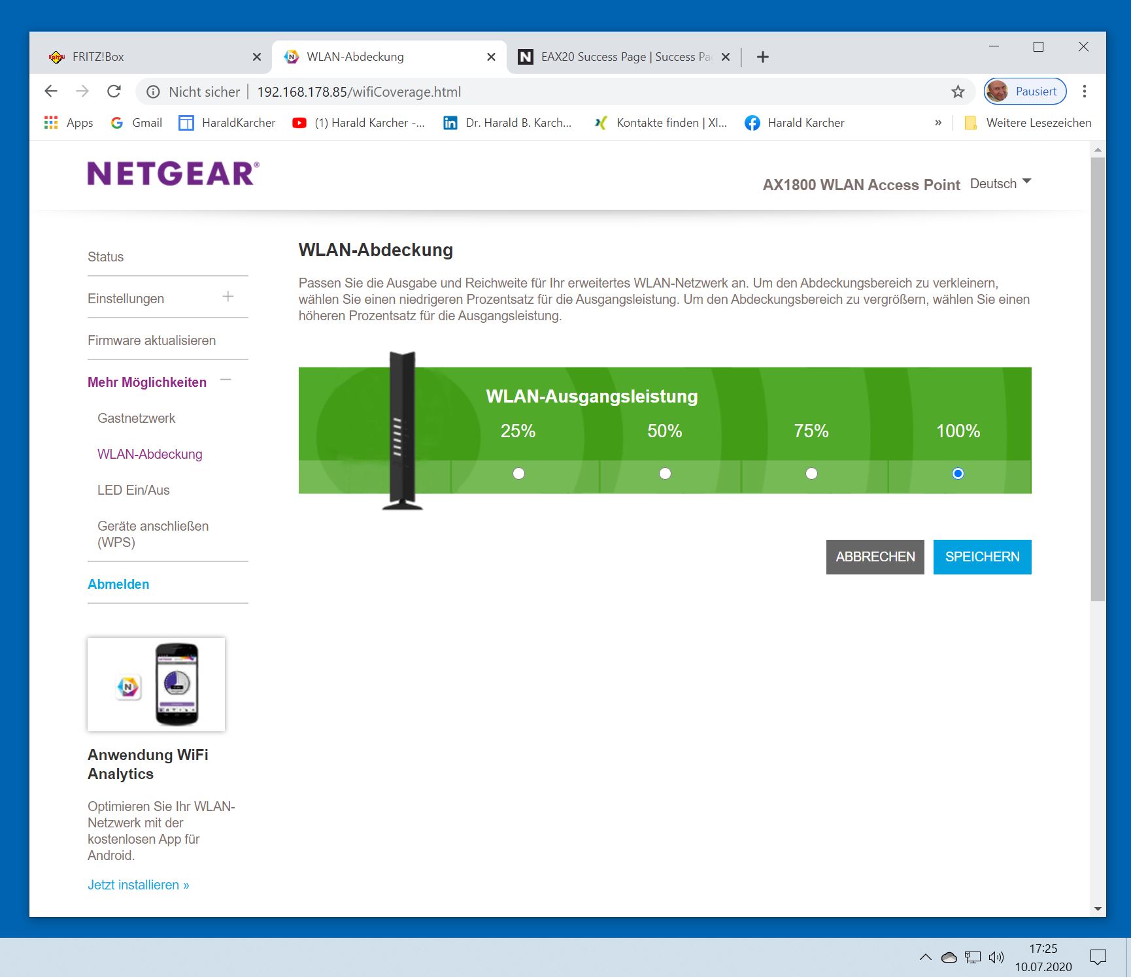Click Einstellungen menu label
The height and width of the screenshot is (977, 1131).
point(126,299)
